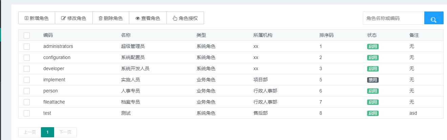Screen dimensions: 447x140
Task: Click the 查看角色 eye button
Action: [x=148, y=18]
